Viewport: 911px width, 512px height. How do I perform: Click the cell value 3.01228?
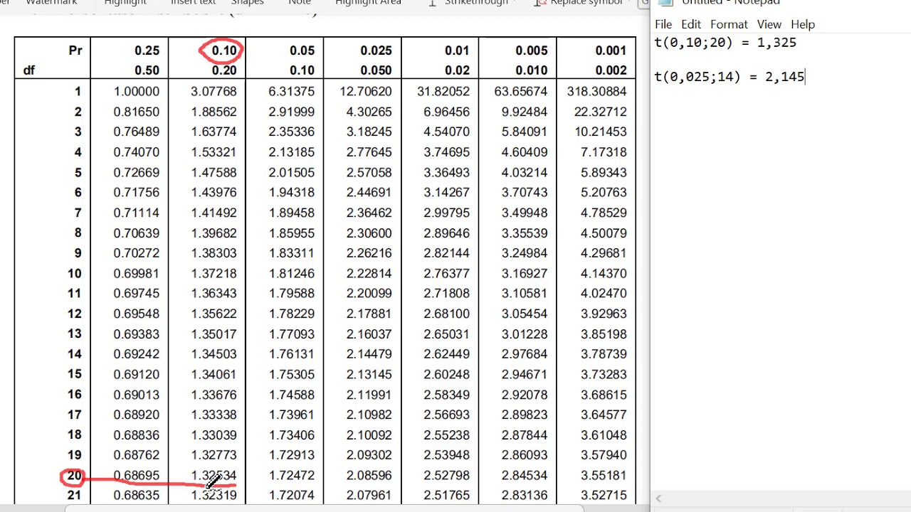[x=524, y=334]
